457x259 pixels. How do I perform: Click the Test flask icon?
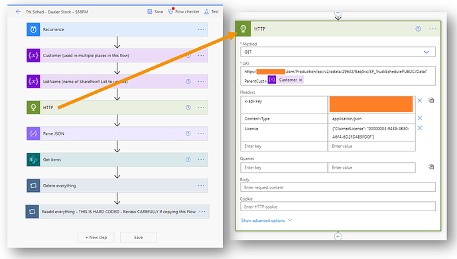click(x=206, y=12)
